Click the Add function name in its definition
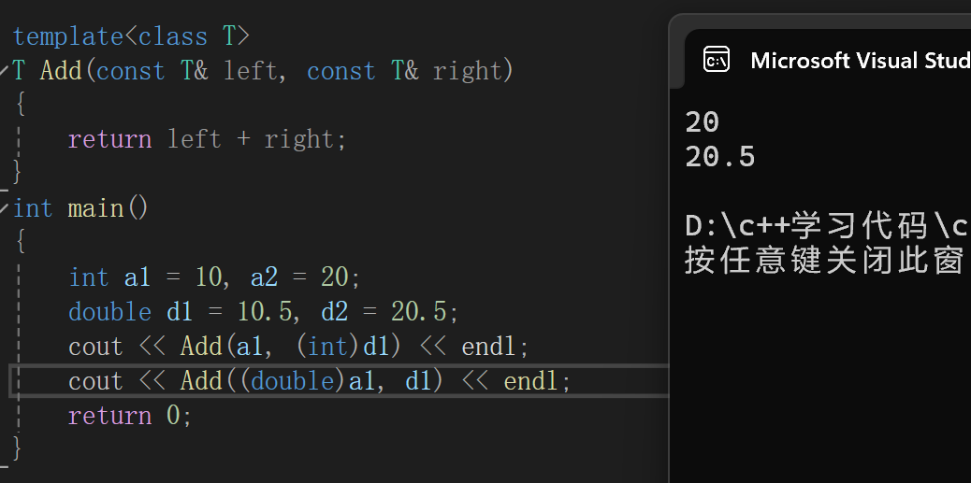The width and height of the screenshot is (971, 483). (62, 70)
